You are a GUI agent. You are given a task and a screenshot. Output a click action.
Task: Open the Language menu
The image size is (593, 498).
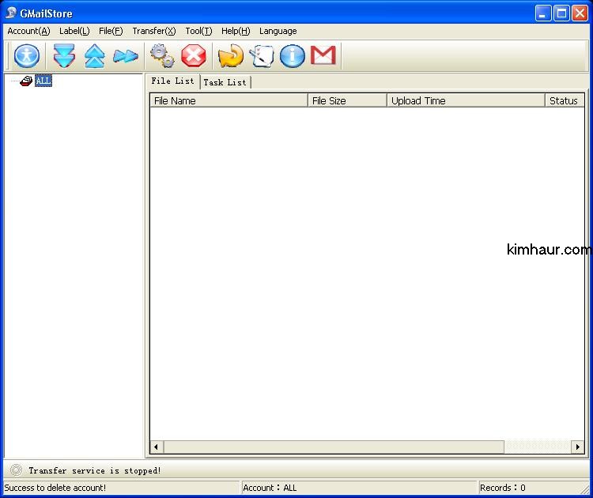(x=278, y=31)
